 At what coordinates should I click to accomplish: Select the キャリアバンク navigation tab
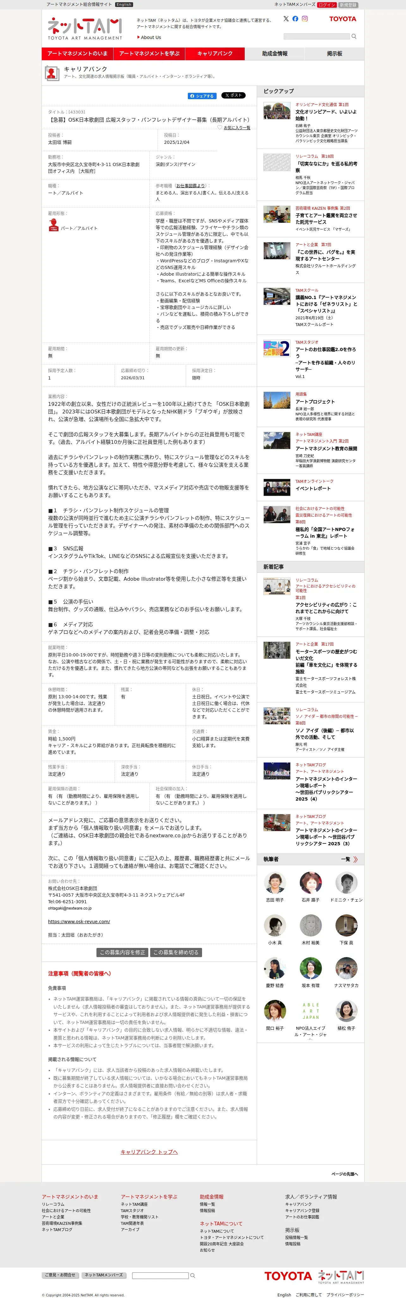click(215, 54)
